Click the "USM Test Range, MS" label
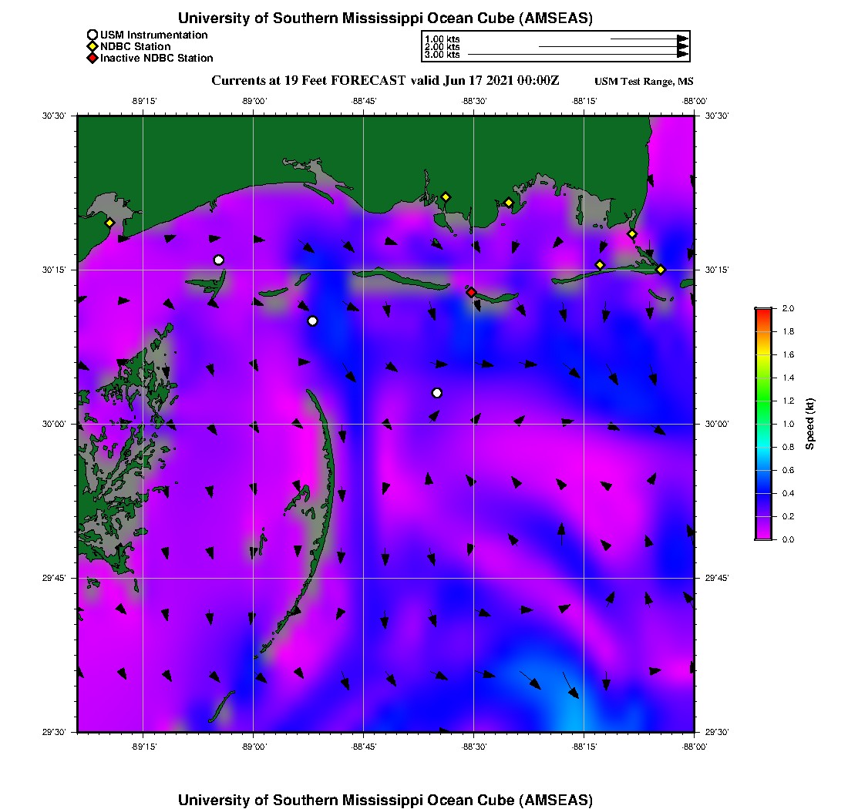Viewport: 848px width, 809px height. click(x=644, y=82)
